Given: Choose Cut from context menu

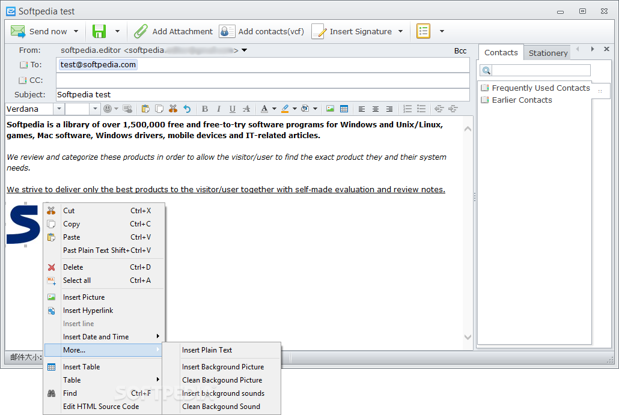Looking at the screenshot, I should click(x=104, y=211).
